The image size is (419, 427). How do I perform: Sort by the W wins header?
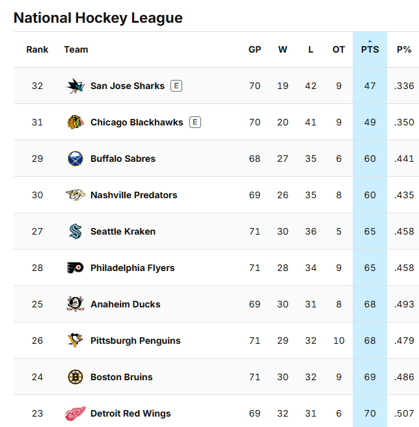point(283,49)
